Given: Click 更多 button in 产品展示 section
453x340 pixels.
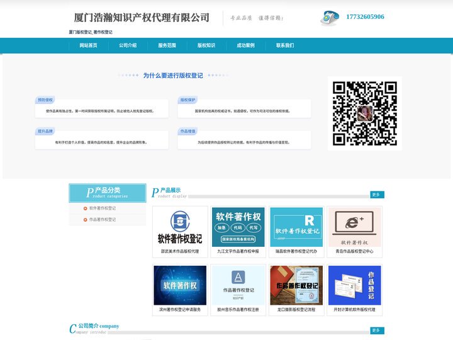Looking at the screenshot, I should click(377, 195).
